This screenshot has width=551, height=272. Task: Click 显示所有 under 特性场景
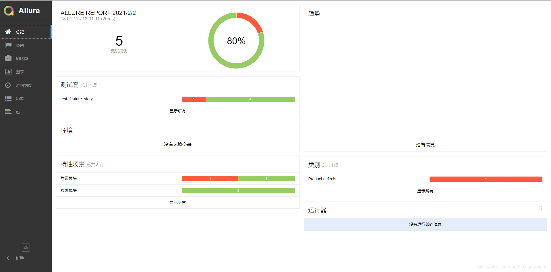[177, 202]
